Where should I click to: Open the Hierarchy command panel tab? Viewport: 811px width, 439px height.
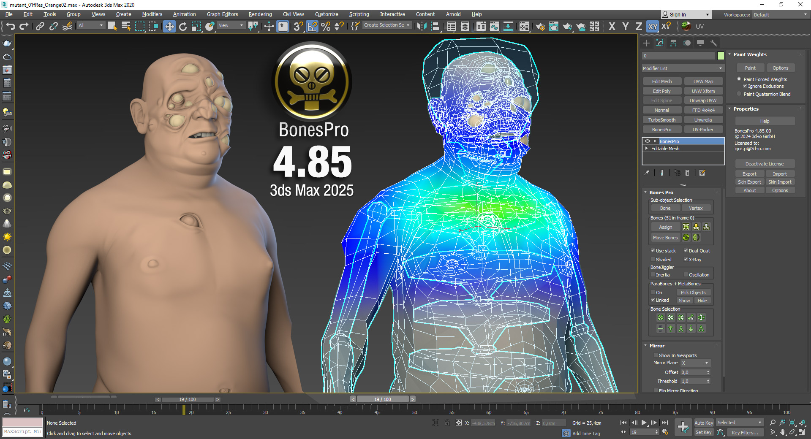point(673,43)
